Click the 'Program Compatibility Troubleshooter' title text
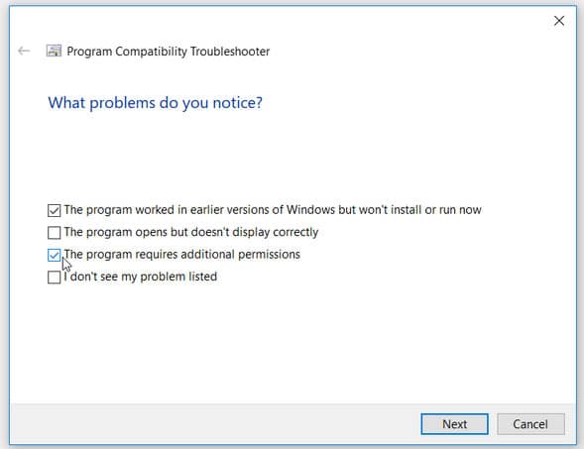The height and width of the screenshot is (449, 584). [x=169, y=52]
